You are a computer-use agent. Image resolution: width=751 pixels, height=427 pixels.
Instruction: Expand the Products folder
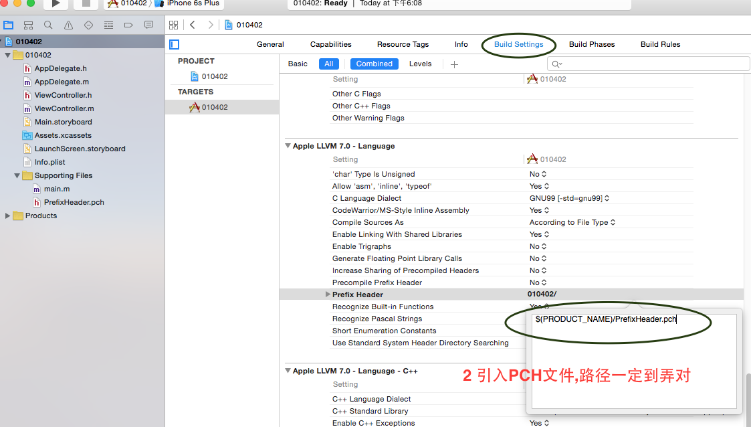(x=8, y=216)
